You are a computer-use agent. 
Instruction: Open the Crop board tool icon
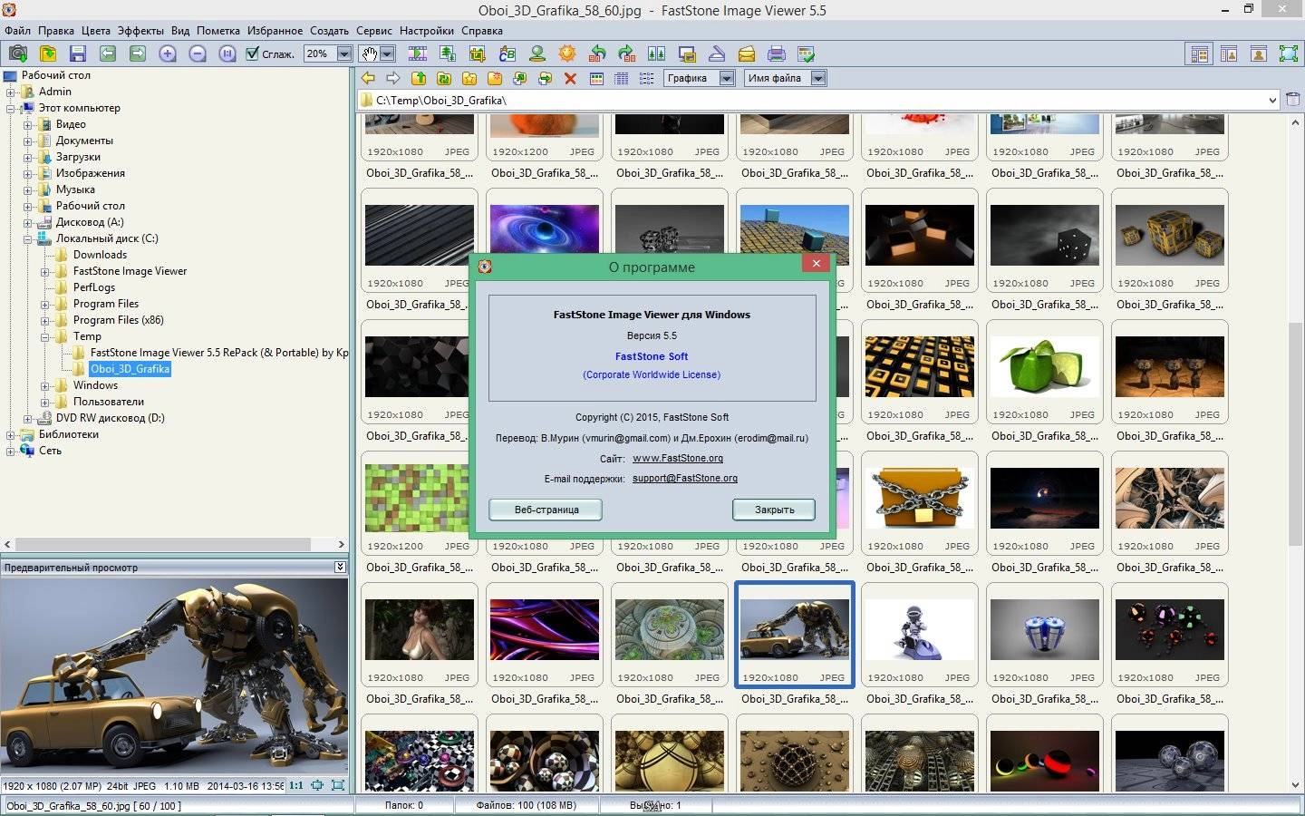478,53
